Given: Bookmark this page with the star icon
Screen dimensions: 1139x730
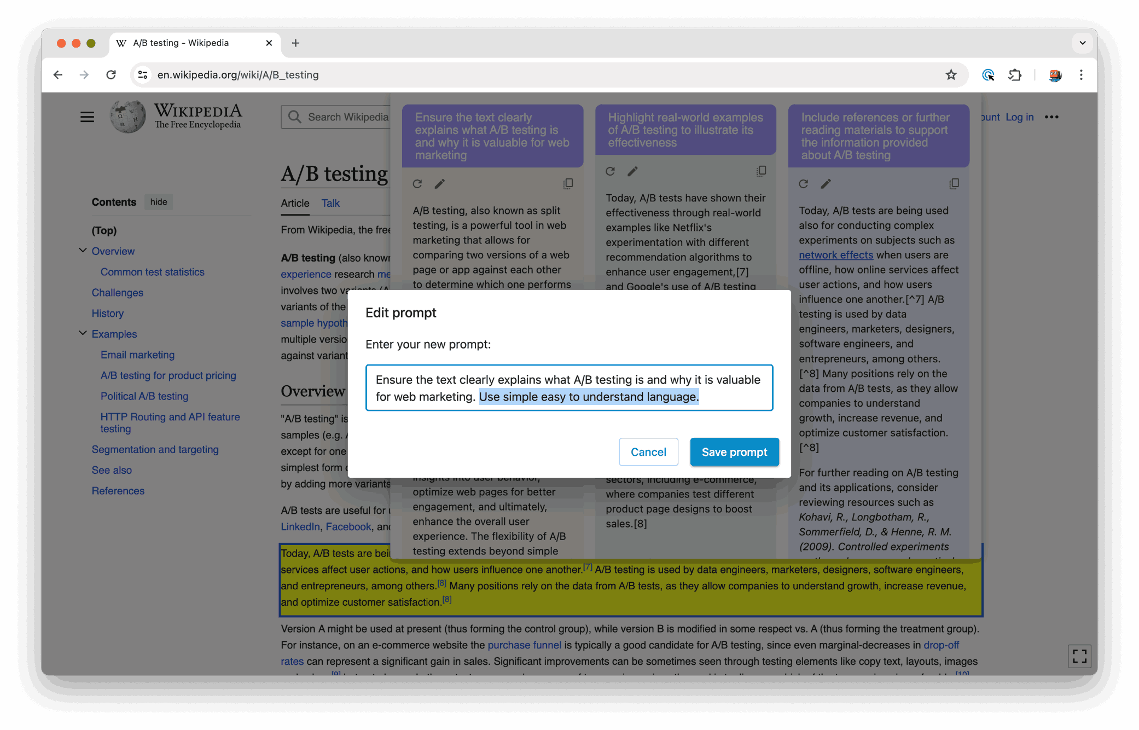Looking at the screenshot, I should [951, 75].
